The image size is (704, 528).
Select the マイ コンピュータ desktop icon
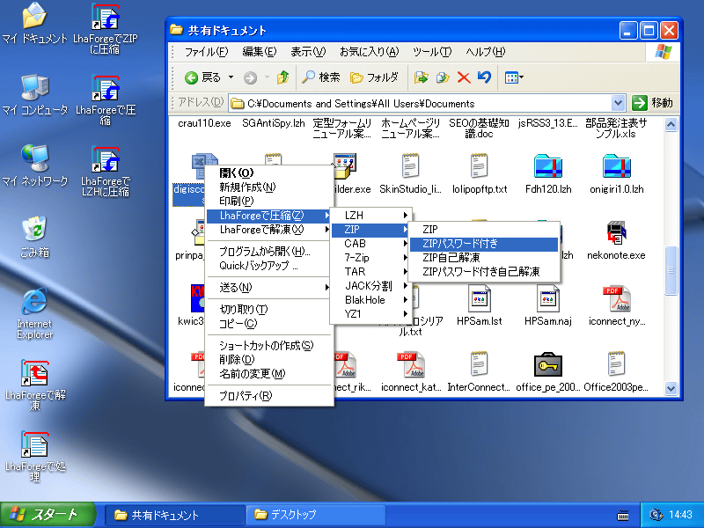[x=35, y=94]
